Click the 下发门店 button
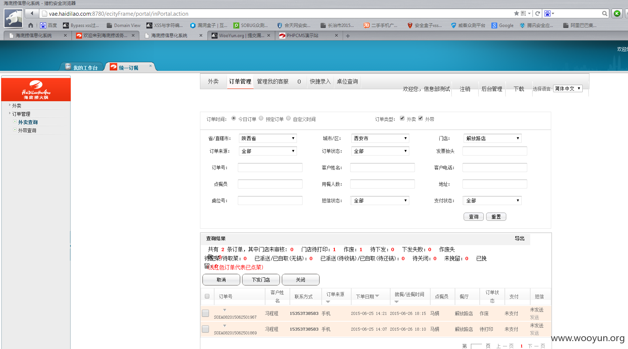 pyautogui.click(x=261, y=280)
